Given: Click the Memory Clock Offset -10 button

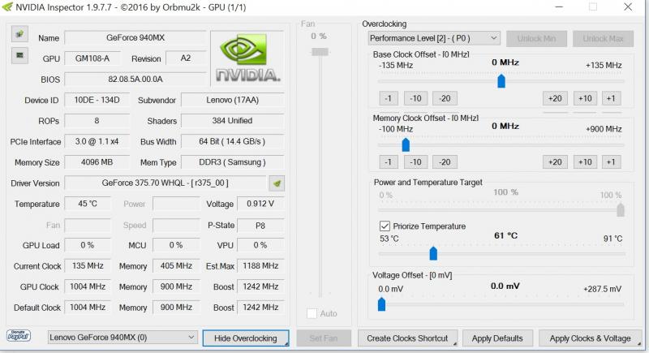Looking at the screenshot, I should point(415,161).
